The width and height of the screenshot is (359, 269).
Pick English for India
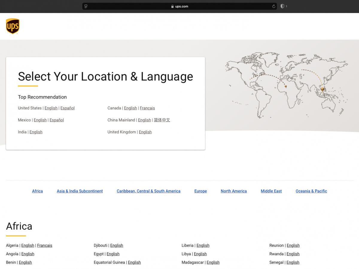click(x=36, y=132)
